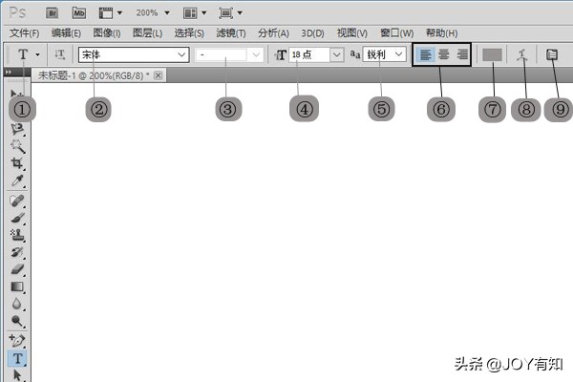Open the 锐利 anti-aliasing dropdown

click(x=385, y=54)
